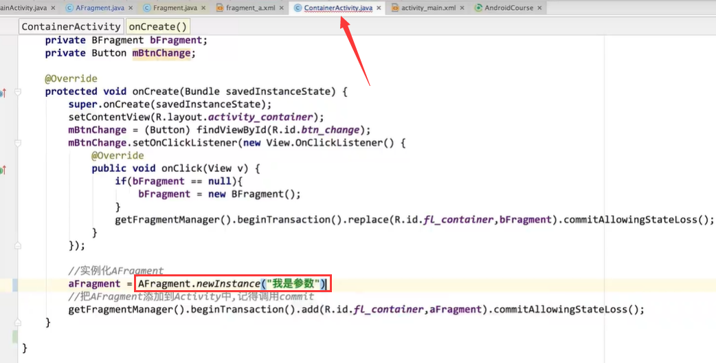716x363 pixels.
Task: Click the ContainerActivity.java class file icon
Action: pos(298,8)
